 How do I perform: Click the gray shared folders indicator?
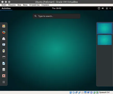[82, 92]
